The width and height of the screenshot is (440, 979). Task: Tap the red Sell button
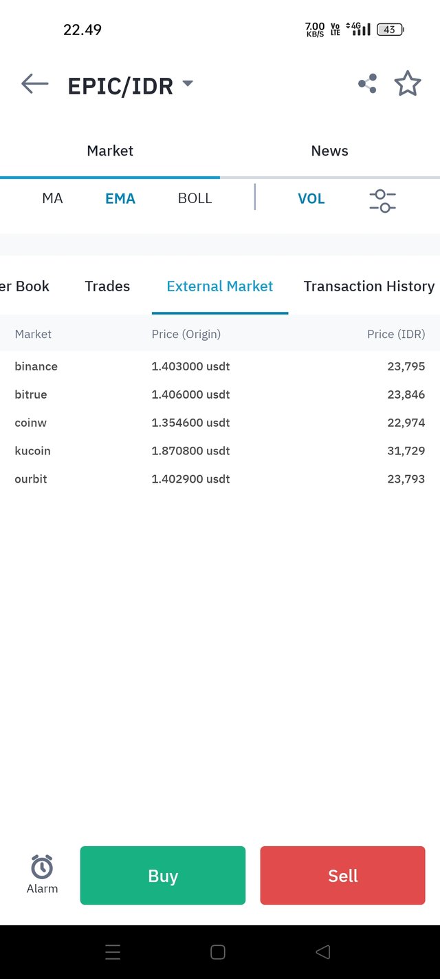click(342, 875)
